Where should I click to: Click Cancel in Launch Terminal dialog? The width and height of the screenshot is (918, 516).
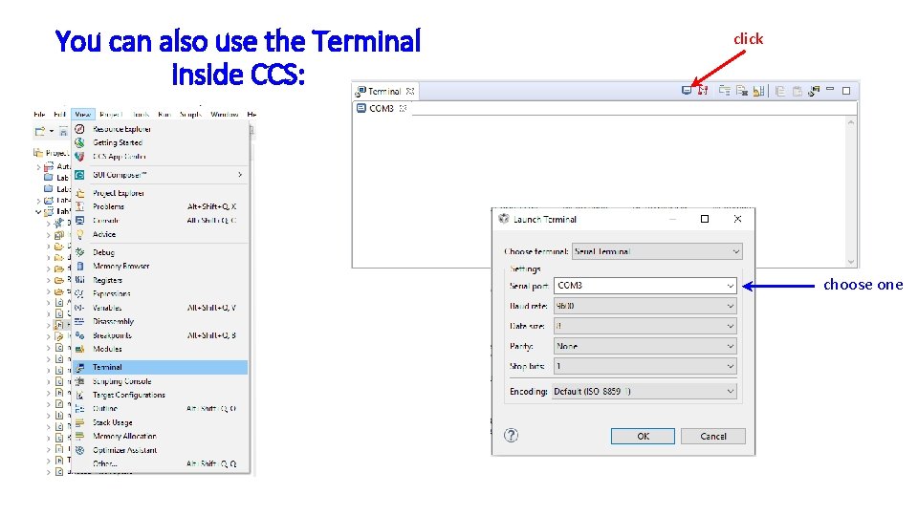tap(713, 436)
